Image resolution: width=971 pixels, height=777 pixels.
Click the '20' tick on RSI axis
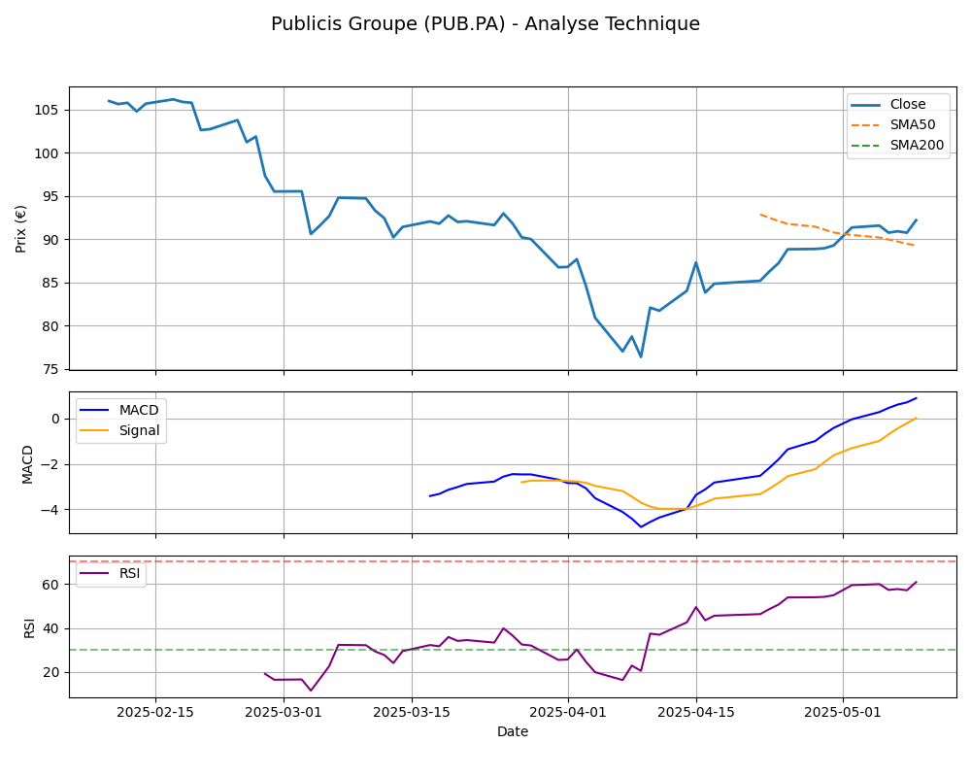(50, 673)
